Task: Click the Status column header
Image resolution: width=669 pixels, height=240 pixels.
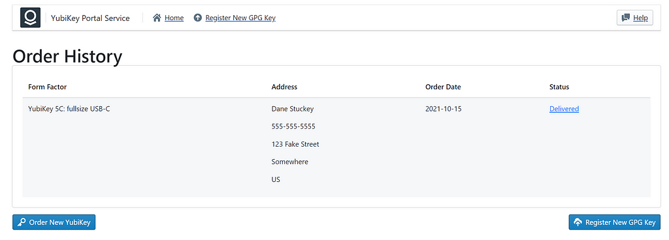Action: pos(559,87)
